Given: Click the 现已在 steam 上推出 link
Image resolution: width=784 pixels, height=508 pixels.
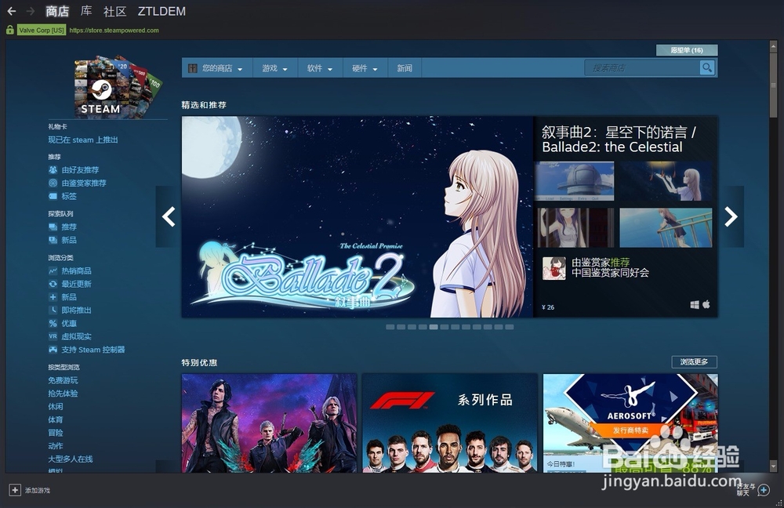Looking at the screenshot, I should pyautogui.click(x=83, y=140).
